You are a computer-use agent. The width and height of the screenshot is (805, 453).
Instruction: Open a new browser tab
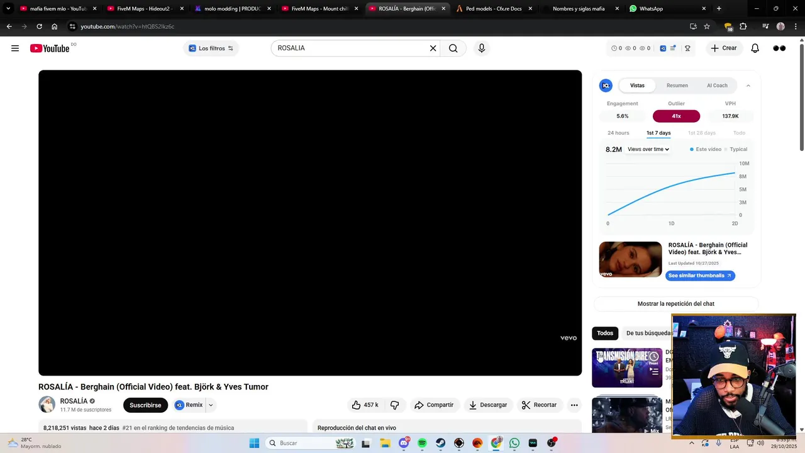click(x=719, y=9)
